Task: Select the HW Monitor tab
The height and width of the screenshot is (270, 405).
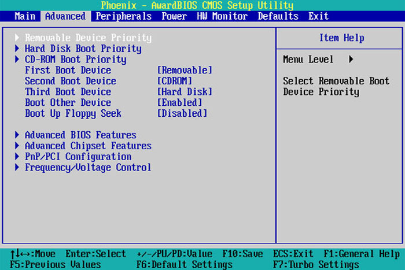Action: click(x=222, y=16)
